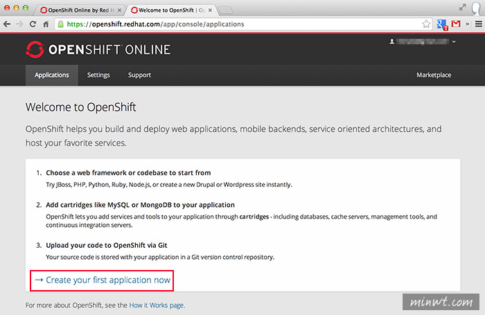Go to the Marketplace link

click(434, 75)
